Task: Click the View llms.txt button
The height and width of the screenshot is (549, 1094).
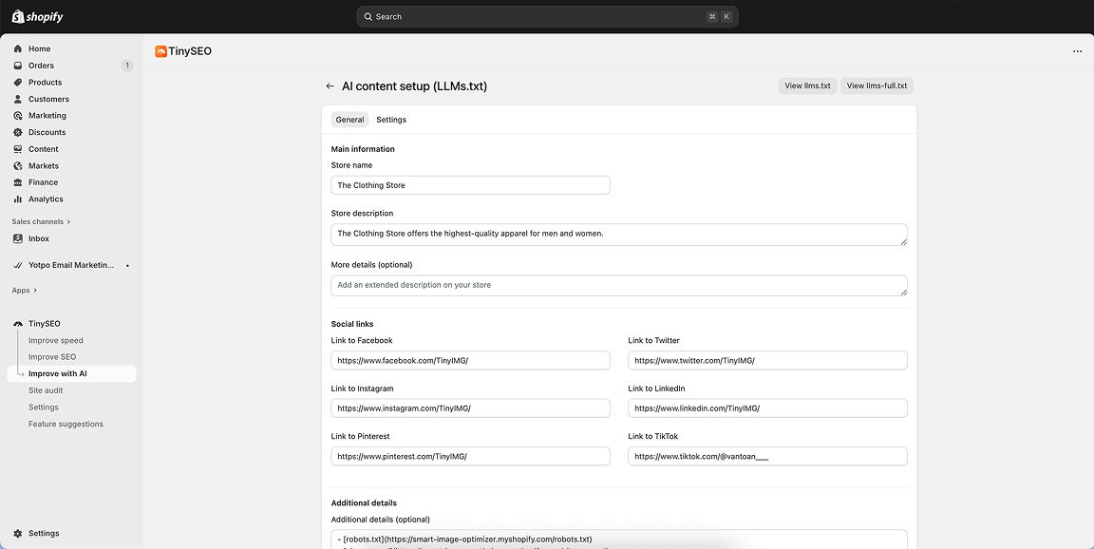Action: point(807,85)
